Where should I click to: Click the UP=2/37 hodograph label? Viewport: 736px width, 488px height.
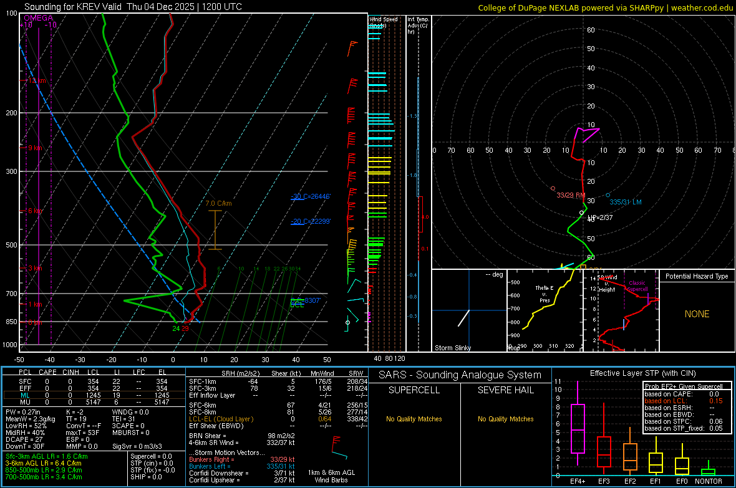pos(601,218)
